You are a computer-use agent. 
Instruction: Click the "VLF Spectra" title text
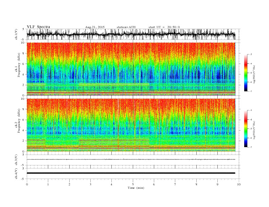click(38, 27)
